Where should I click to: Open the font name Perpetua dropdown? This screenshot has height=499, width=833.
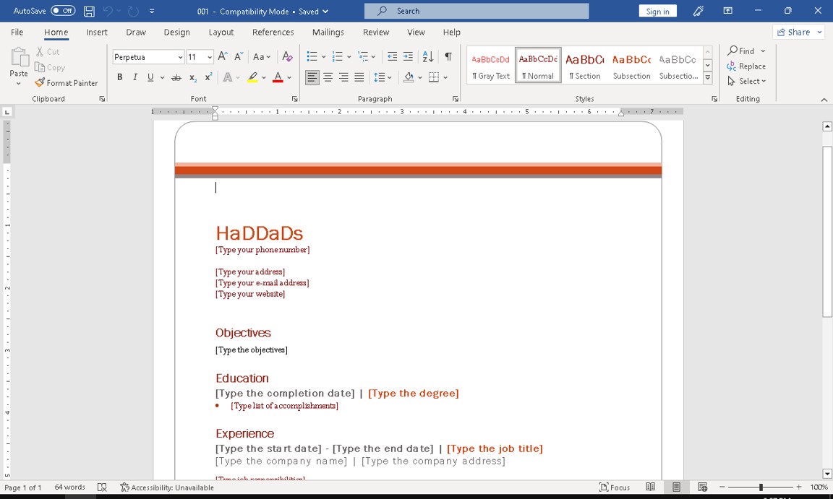(180, 57)
